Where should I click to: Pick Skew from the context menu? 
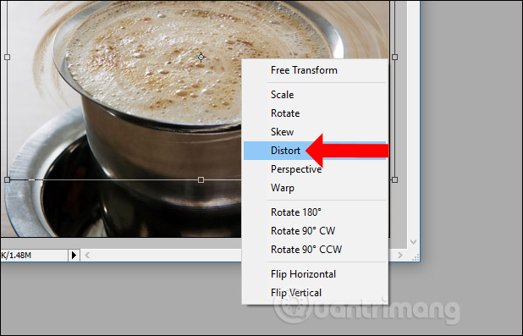pyautogui.click(x=315, y=132)
